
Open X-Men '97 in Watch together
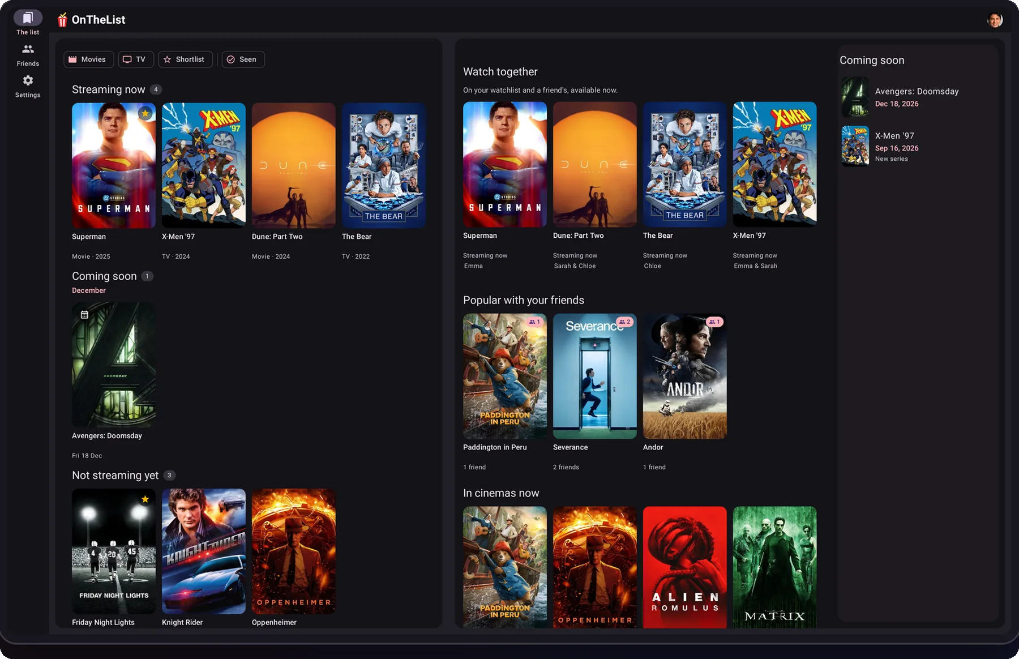point(775,164)
